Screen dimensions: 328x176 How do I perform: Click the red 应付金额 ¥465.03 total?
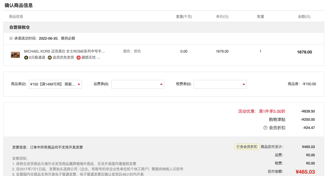click(305, 172)
